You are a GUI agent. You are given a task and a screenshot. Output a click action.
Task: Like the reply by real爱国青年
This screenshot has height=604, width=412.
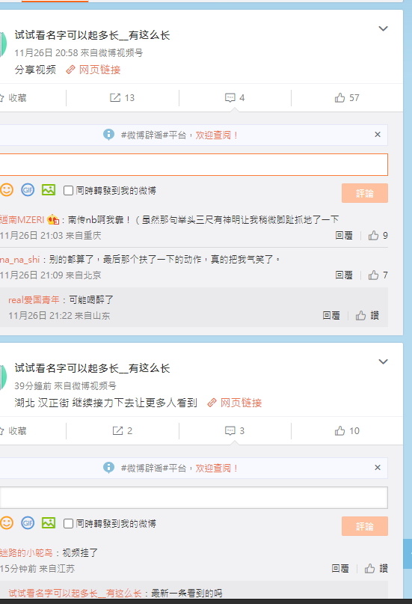[x=367, y=316]
